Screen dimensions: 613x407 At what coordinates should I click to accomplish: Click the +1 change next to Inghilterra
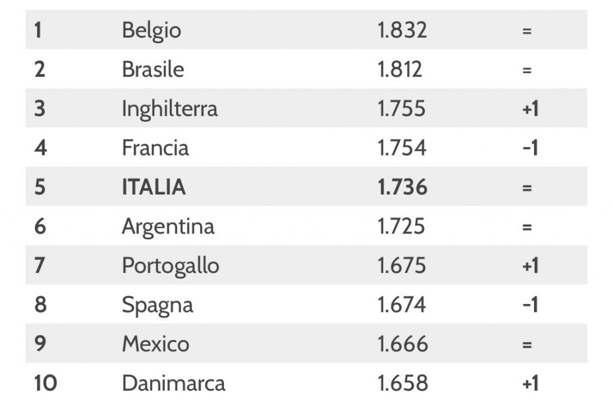530,109
